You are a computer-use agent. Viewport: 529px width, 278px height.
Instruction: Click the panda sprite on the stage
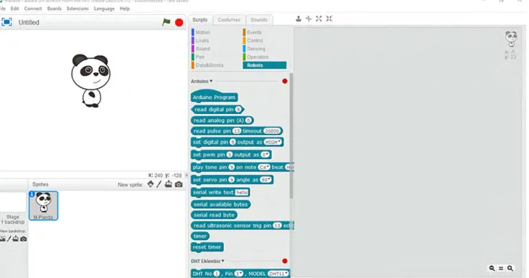90,81
